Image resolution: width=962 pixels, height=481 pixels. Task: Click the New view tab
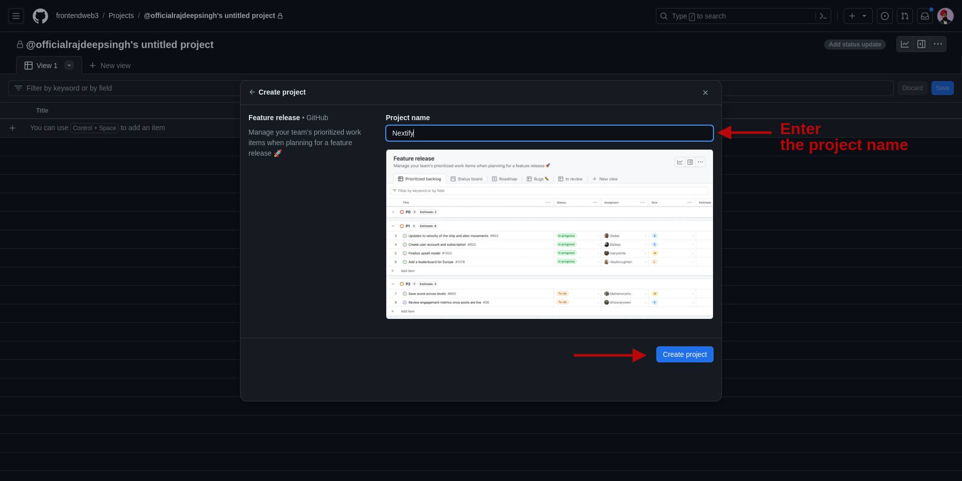[110, 66]
